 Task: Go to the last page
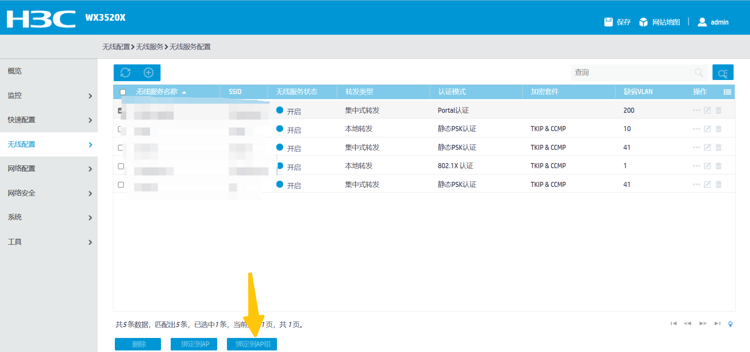coord(717,324)
